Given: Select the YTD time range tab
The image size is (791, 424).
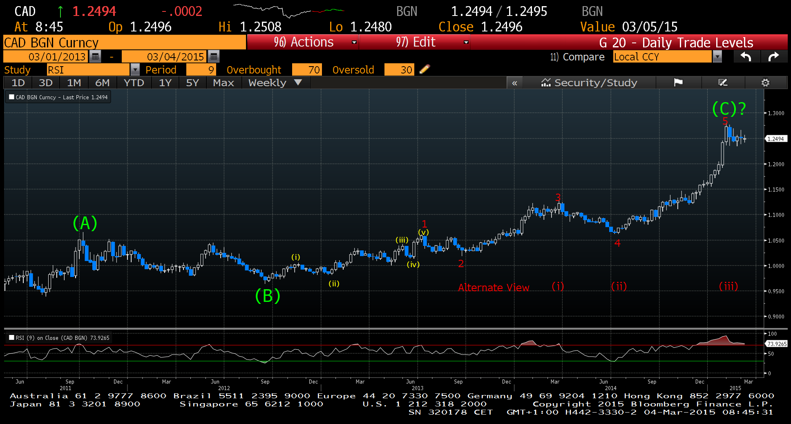Looking at the screenshot, I should 134,83.
